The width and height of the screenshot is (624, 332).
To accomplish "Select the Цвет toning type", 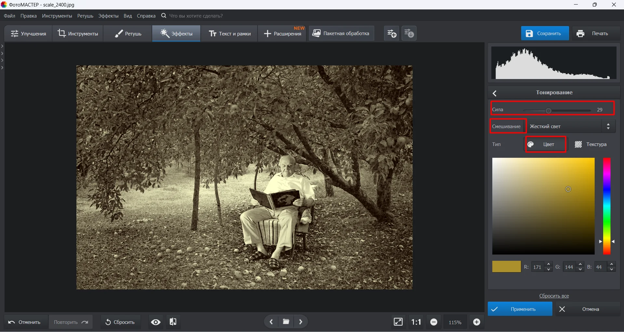I will [x=545, y=144].
